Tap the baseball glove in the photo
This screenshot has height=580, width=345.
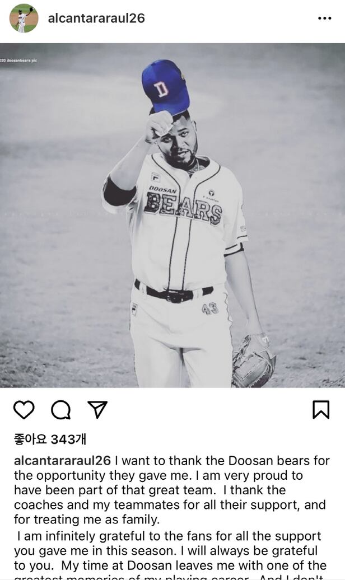click(253, 361)
